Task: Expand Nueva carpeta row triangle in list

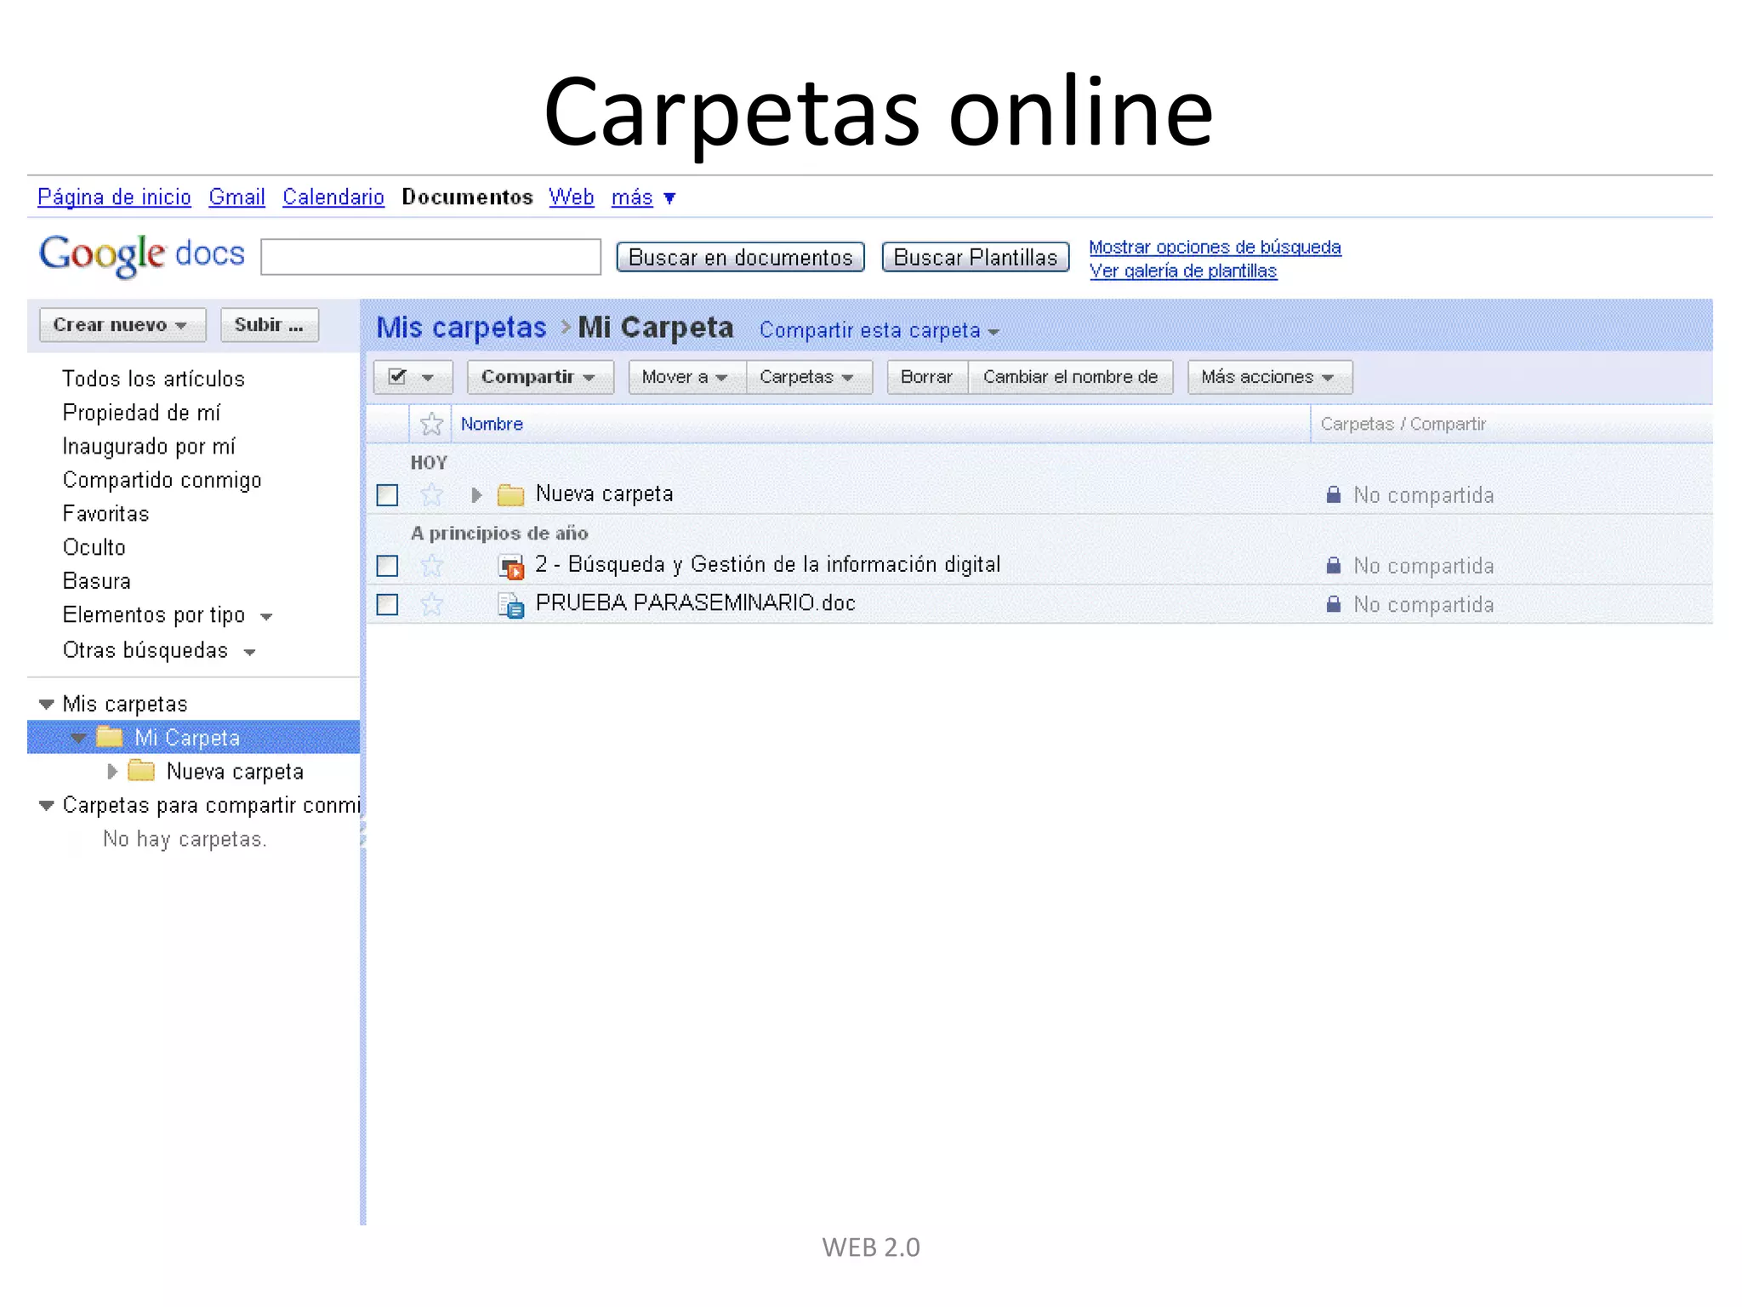Action: [x=476, y=494]
